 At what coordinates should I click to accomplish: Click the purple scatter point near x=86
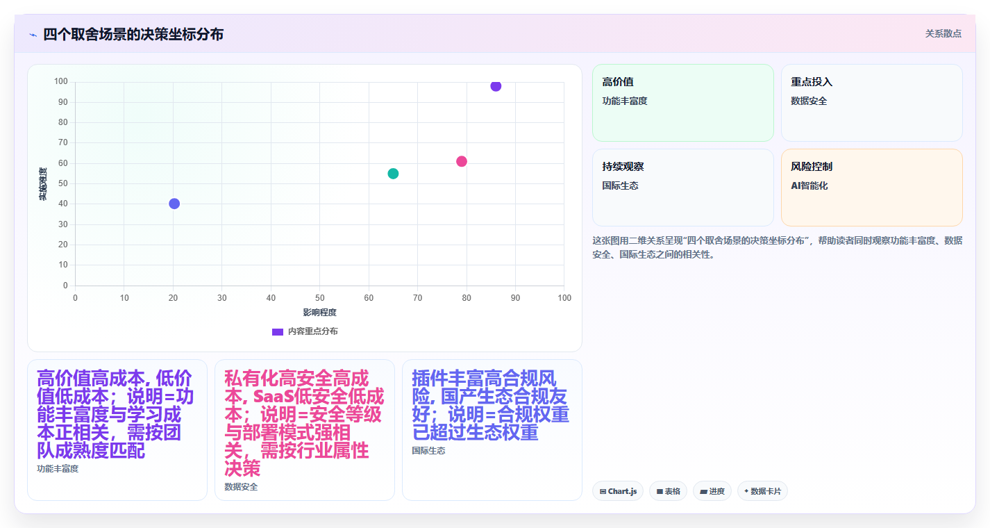pos(496,86)
